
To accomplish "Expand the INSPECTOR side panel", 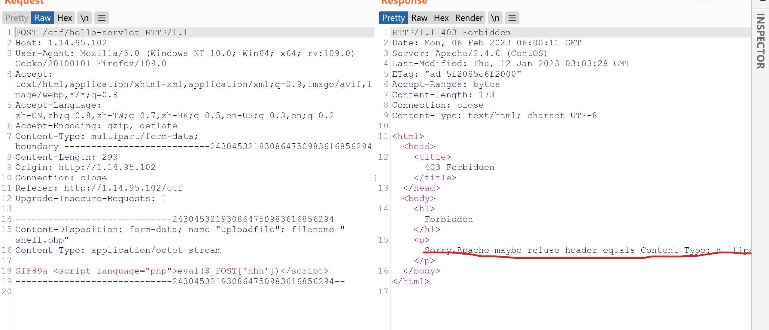I will [x=761, y=41].
